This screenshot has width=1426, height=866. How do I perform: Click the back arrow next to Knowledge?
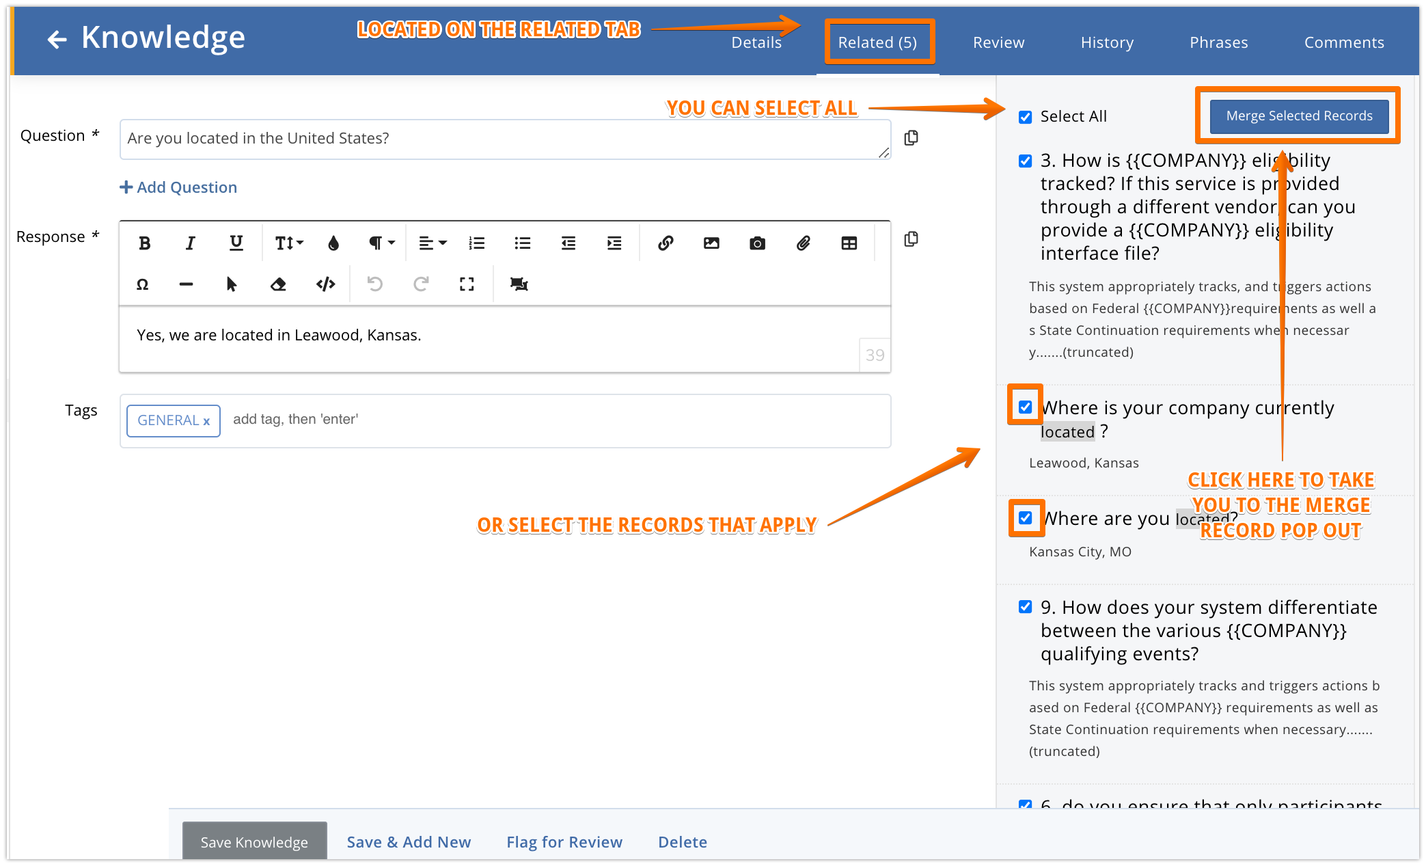tap(57, 39)
